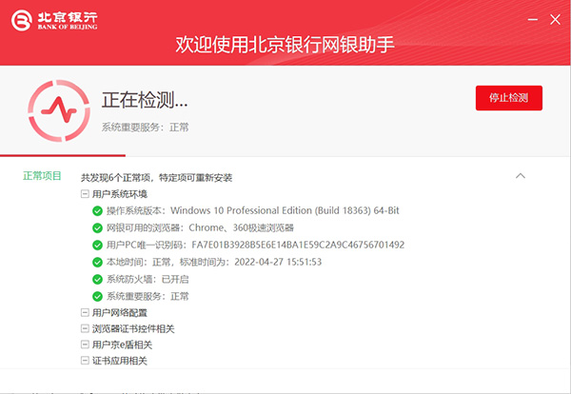Click the 正在检测... status heading
The width and height of the screenshot is (571, 394).
coord(145,100)
